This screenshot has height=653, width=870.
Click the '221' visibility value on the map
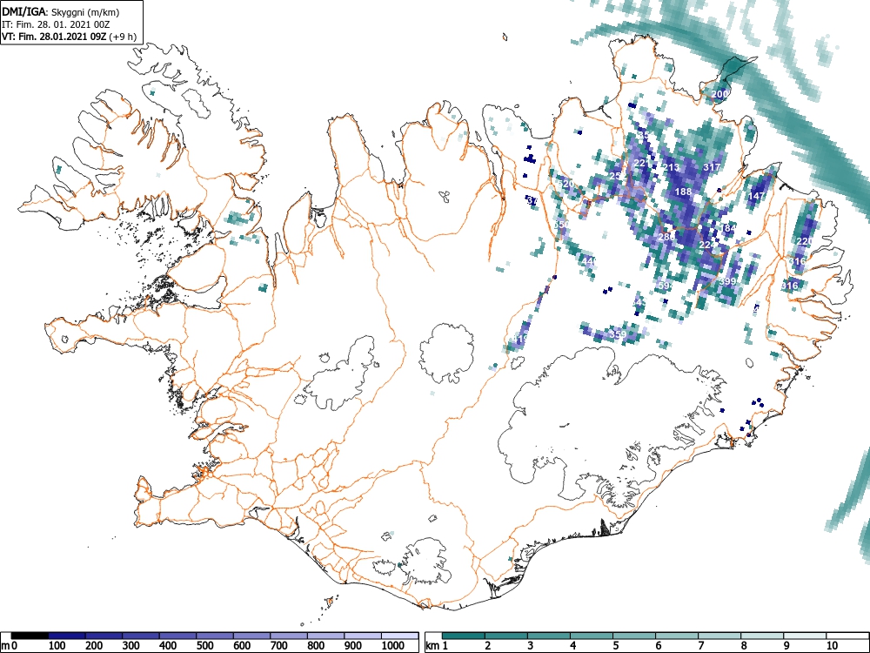coord(641,164)
